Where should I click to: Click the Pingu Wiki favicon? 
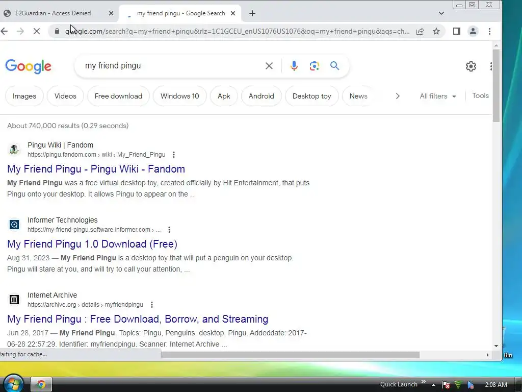[14, 150]
